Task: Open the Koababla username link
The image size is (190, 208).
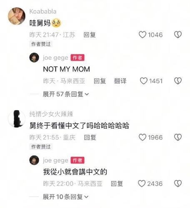Action: point(43,12)
